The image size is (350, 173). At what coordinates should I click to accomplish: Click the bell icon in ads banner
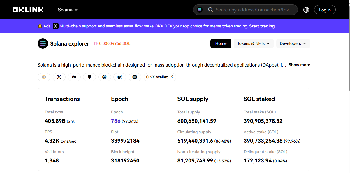(x=40, y=26)
